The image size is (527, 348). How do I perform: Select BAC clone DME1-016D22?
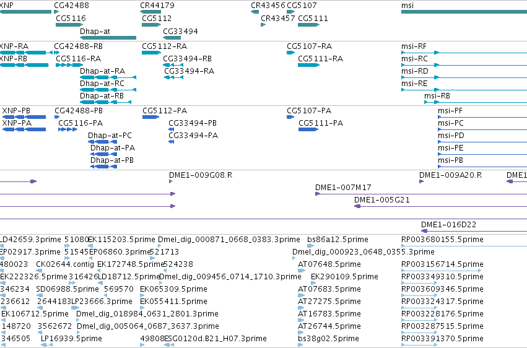[x=449, y=224]
